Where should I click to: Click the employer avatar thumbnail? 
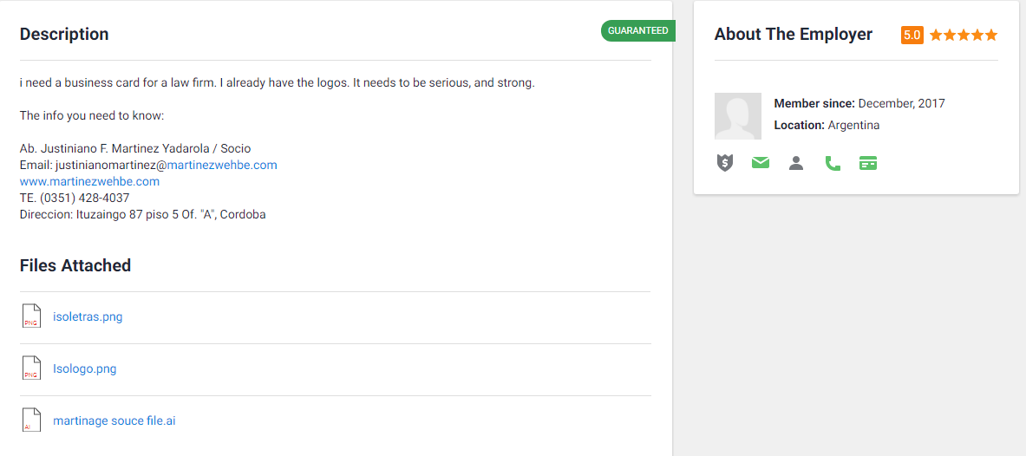738,116
